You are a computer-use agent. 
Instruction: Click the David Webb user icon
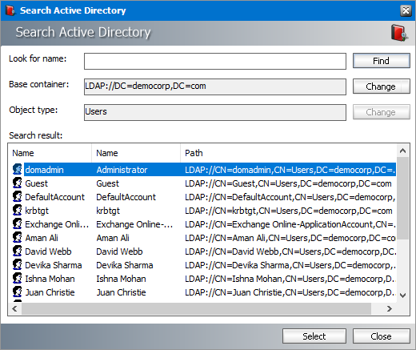(18, 251)
